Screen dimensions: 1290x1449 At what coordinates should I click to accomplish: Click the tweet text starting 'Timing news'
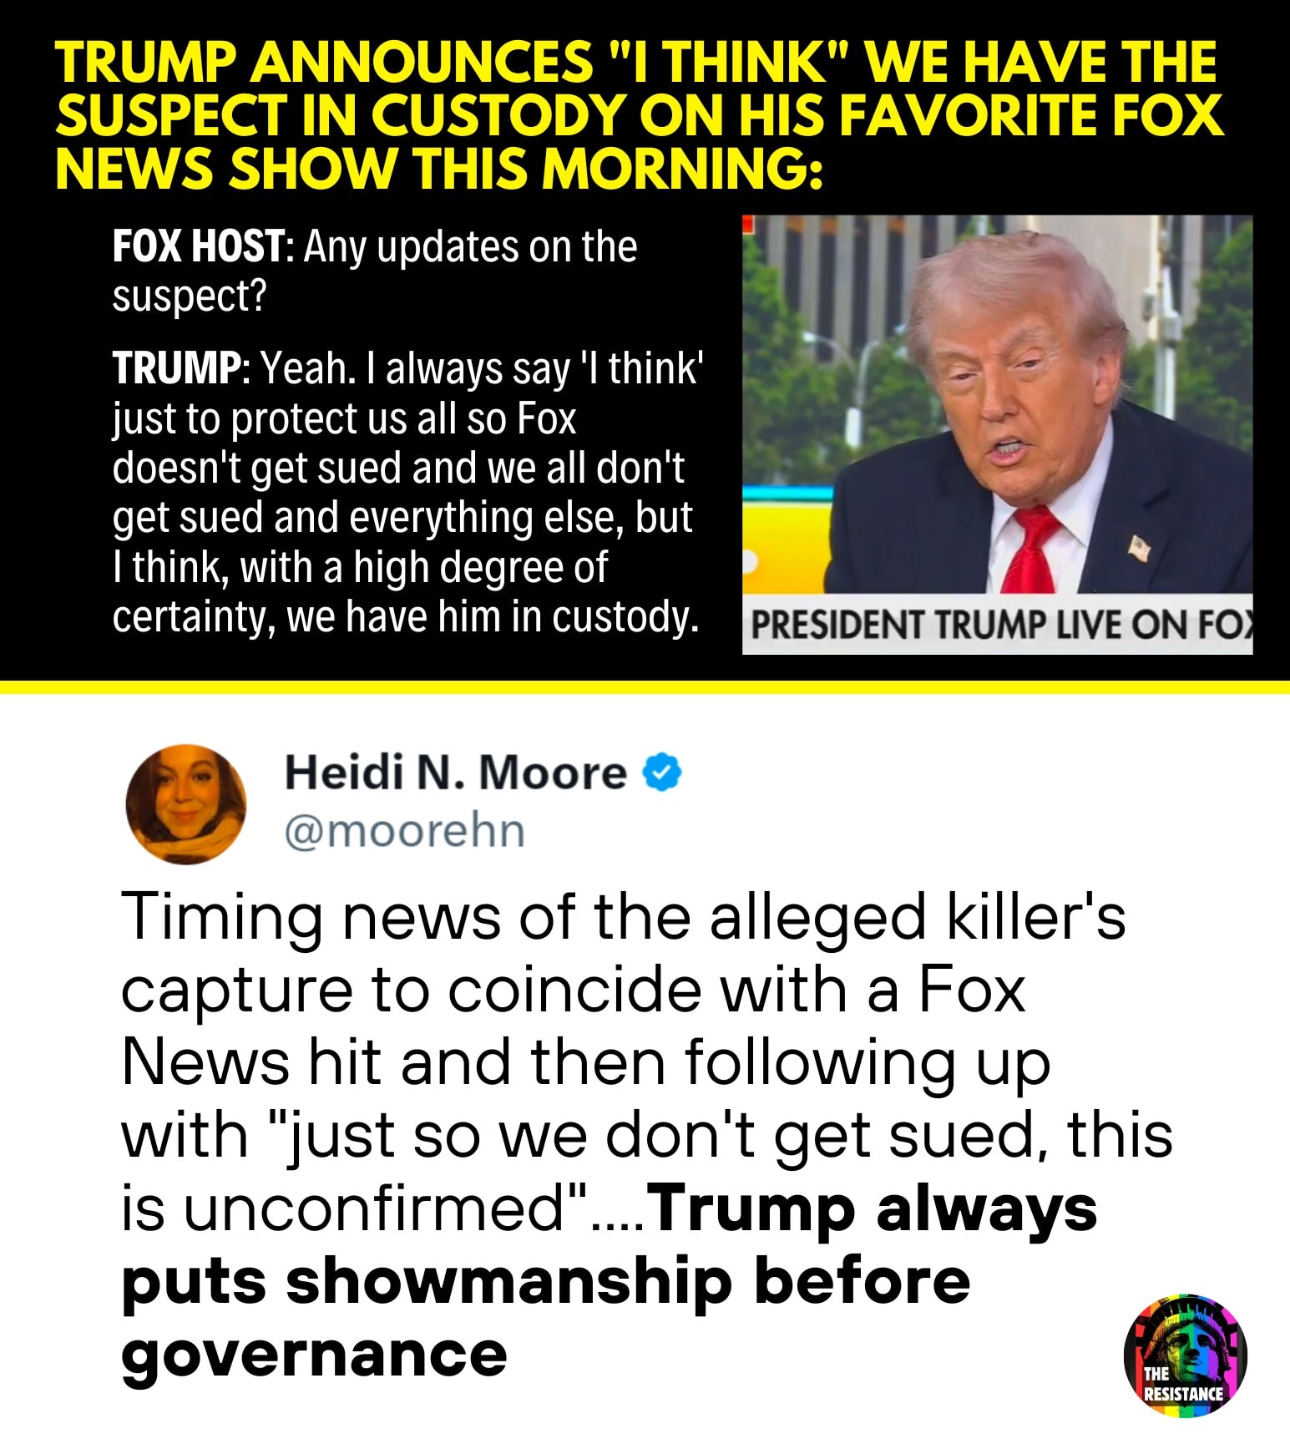pos(647,1134)
